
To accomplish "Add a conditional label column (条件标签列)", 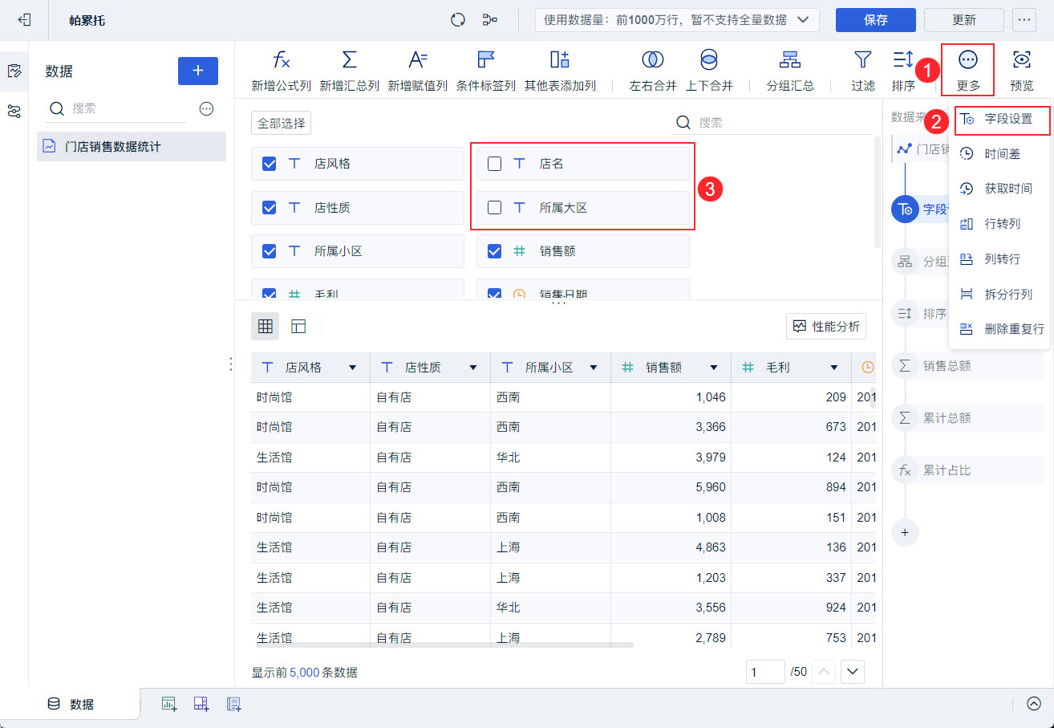I will 486,71.
